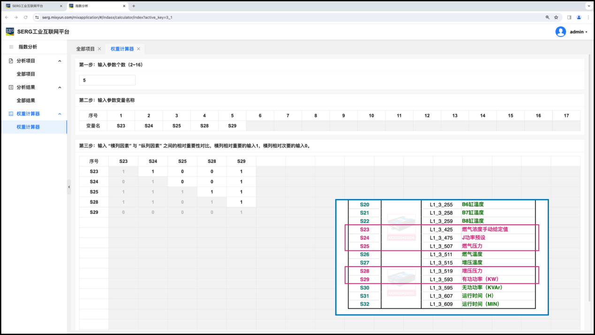The image size is (595, 335).
Task: Click the 指数分析 grid menu icon
Action: pos(11,47)
